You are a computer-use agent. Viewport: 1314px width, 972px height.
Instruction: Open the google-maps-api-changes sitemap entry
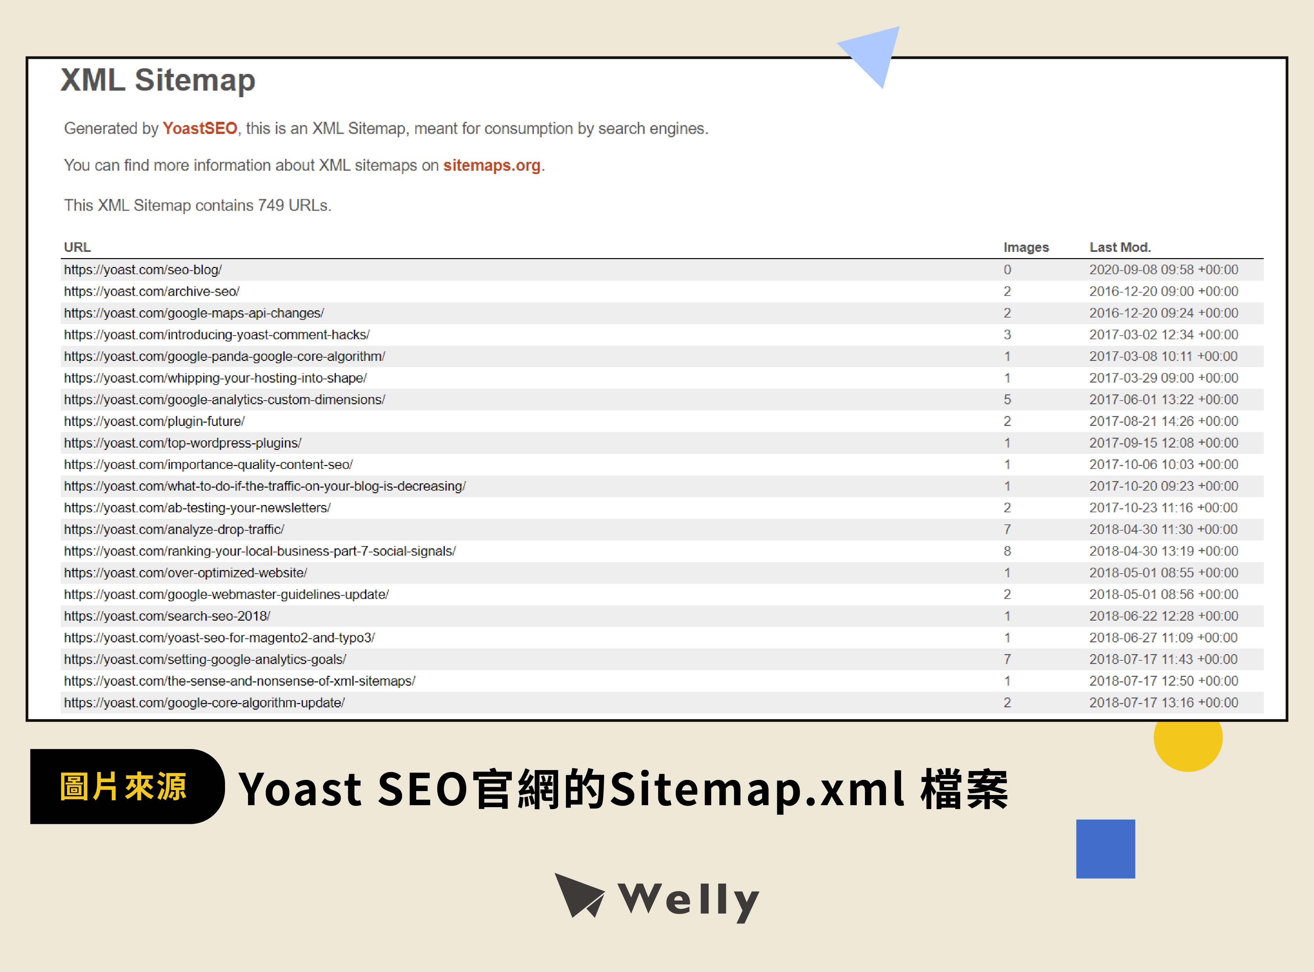click(193, 313)
